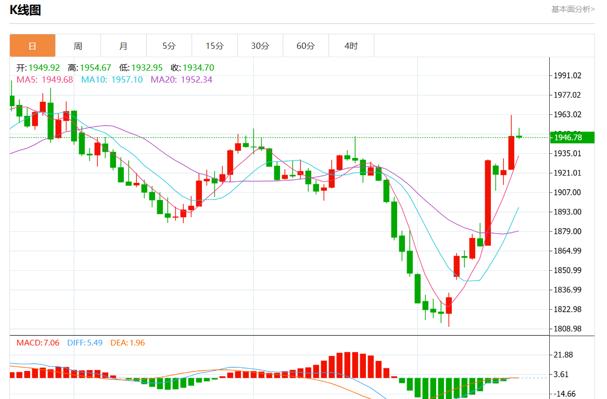Open the 5分 interval tab
The height and width of the screenshot is (399, 607).
[x=169, y=46]
